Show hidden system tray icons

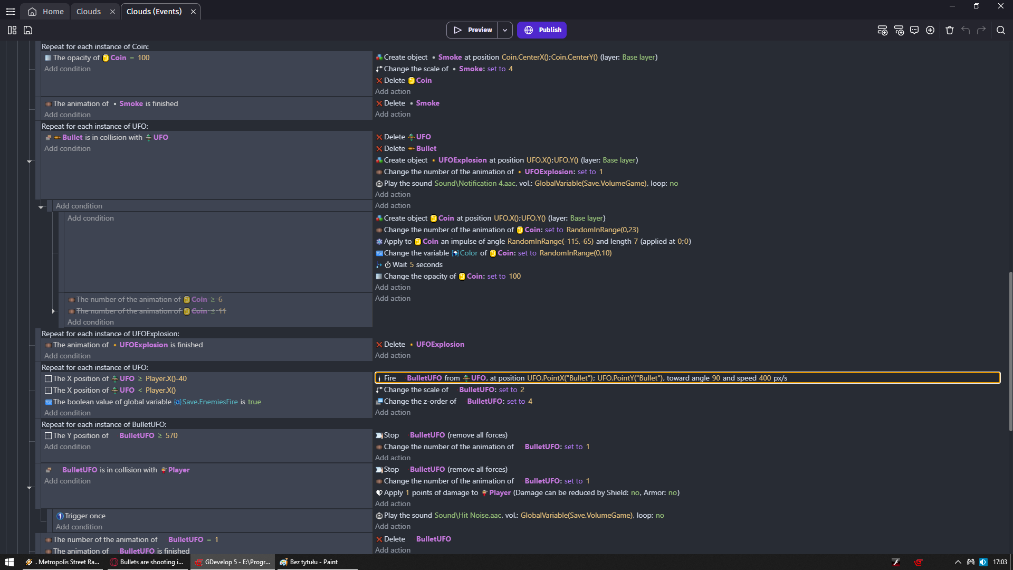958,562
